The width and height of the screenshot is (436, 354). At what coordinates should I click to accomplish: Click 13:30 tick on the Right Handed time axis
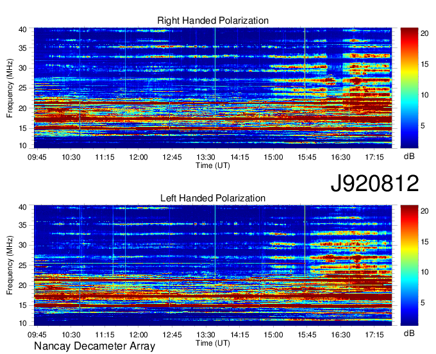click(x=206, y=157)
